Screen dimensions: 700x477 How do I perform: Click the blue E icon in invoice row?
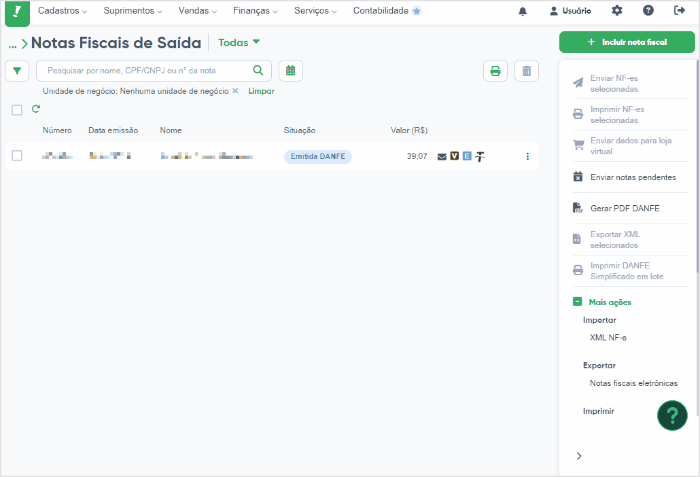pos(467,156)
